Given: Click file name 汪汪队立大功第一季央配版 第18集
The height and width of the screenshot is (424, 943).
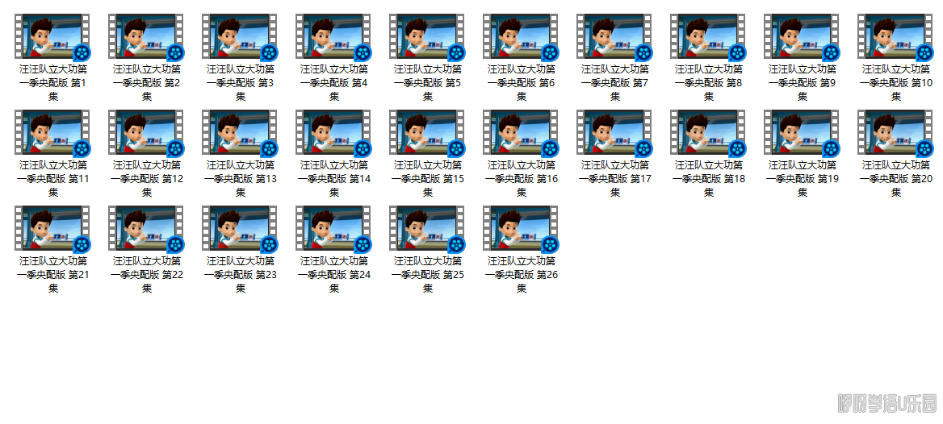Looking at the screenshot, I should tap(709, 179).
